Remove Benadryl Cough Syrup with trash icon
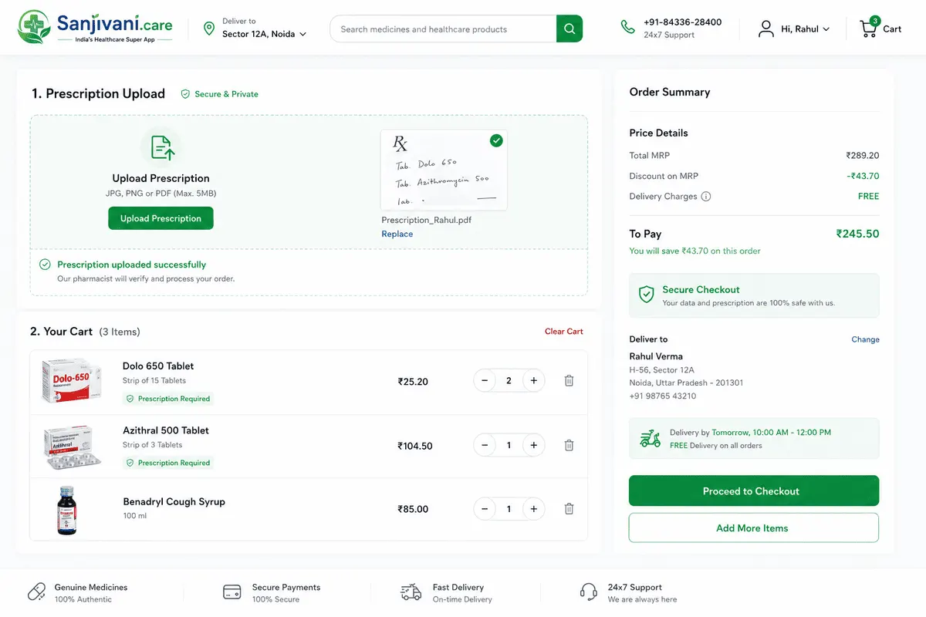Screen dimensions: 926x617 pos(569,509)
